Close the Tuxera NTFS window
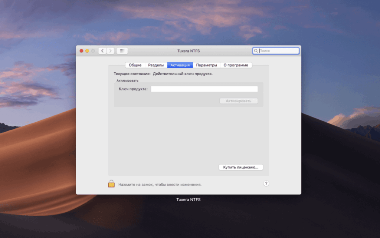The width and height of the screenshot is (380, 238). pyautogui.click(x=81, y=51)
